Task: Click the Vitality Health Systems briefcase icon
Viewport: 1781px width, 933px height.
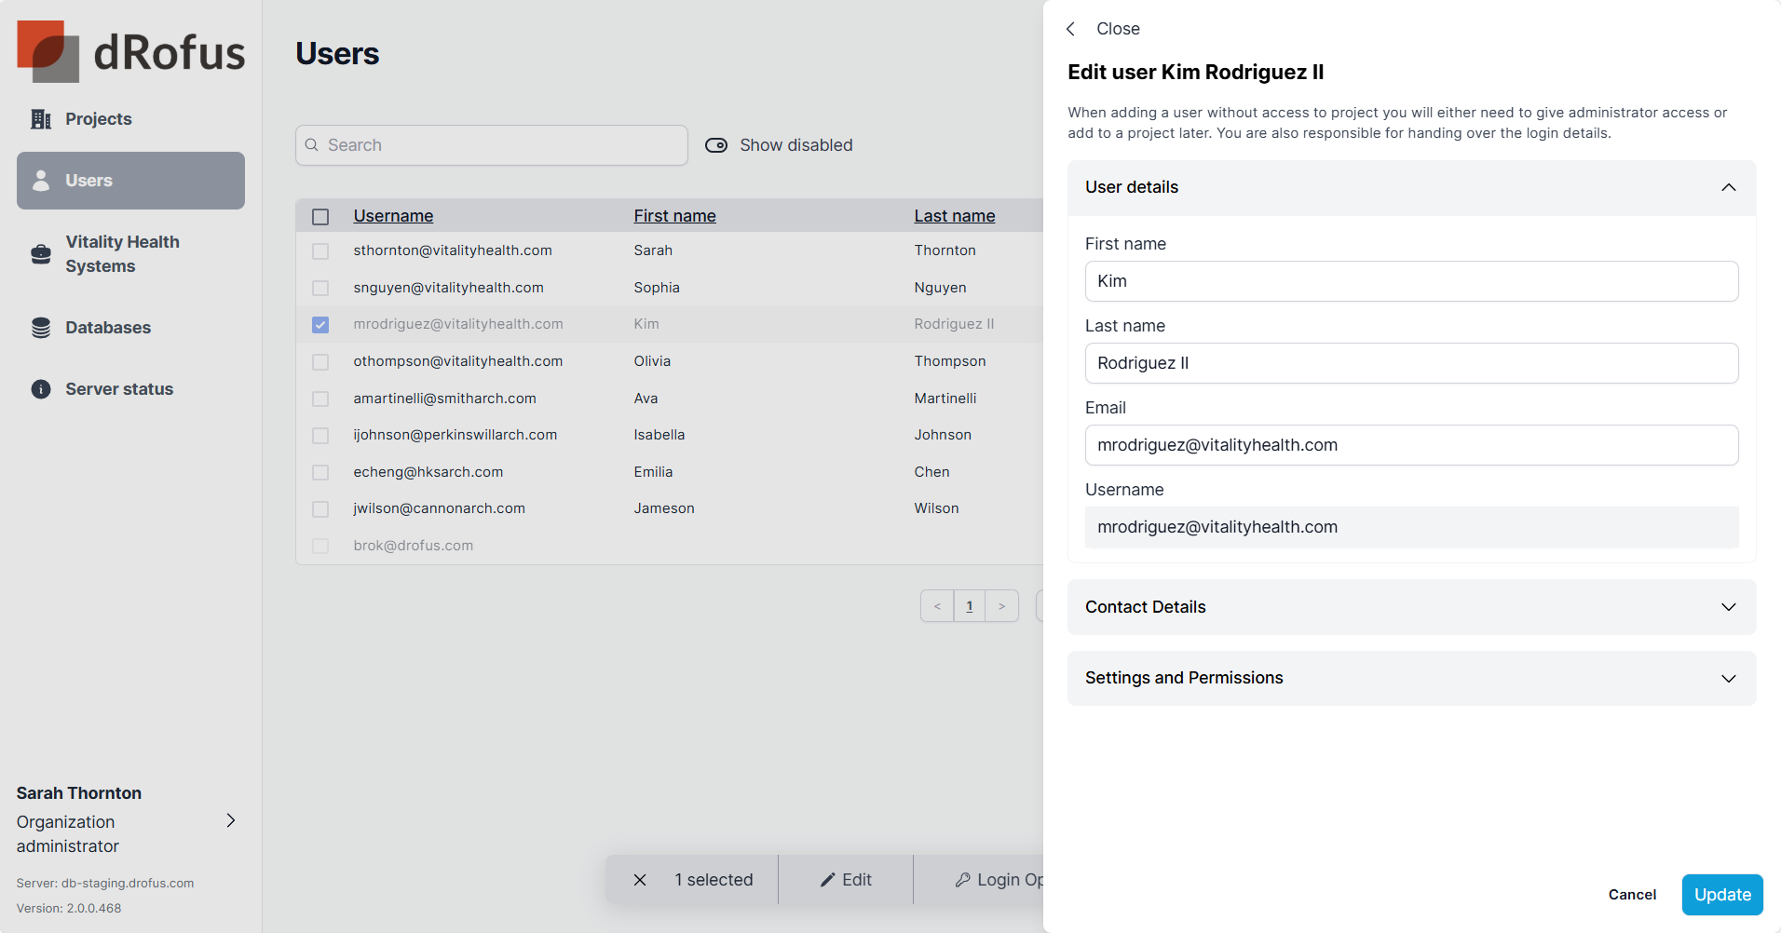Action: coord(41,254)
